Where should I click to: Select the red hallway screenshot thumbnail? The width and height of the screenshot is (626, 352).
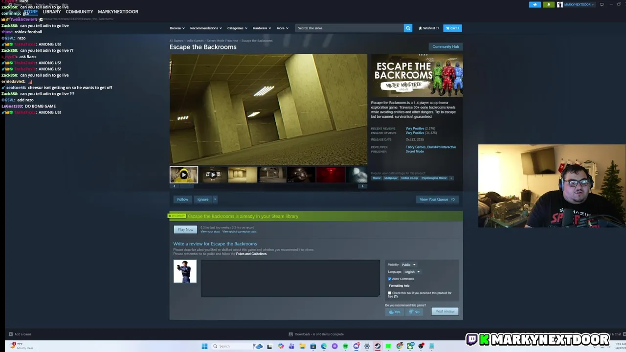[331, 175]
